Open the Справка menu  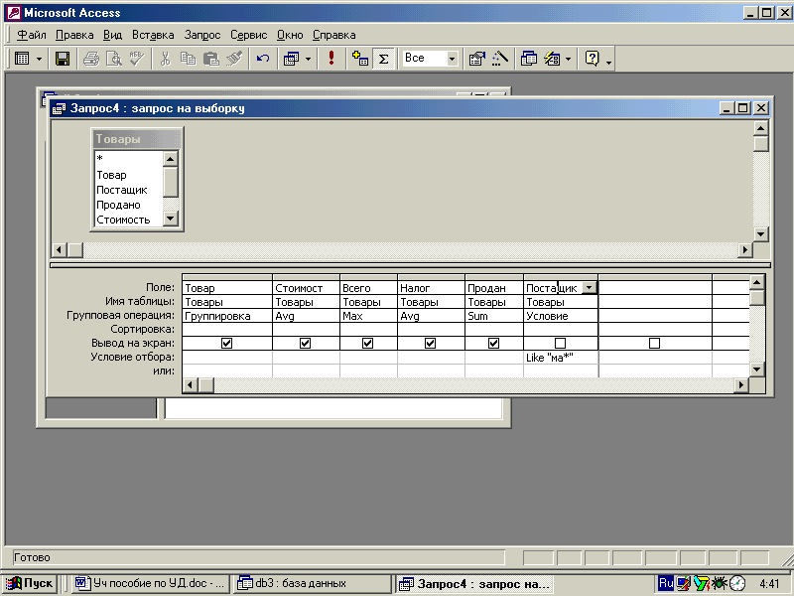(333, 35)
